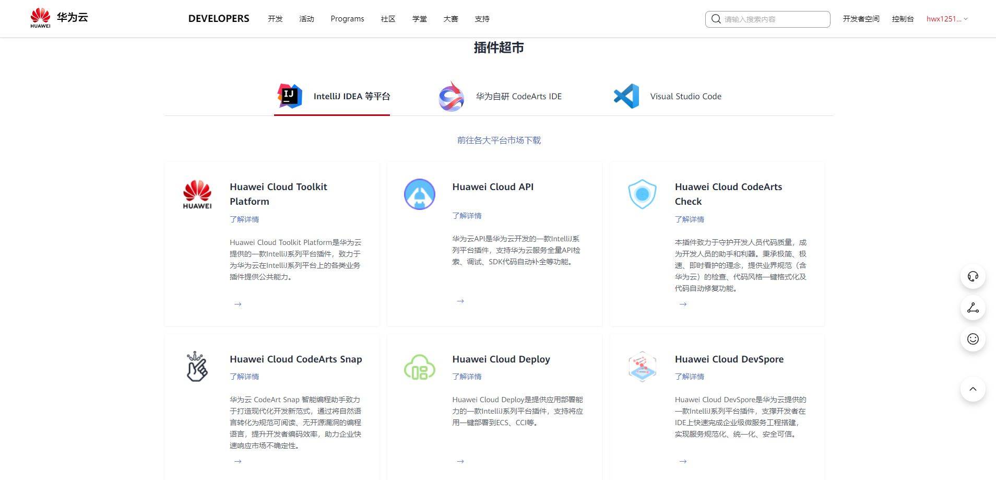Open the smiley feedback floating button

click(x=973, y=339)
